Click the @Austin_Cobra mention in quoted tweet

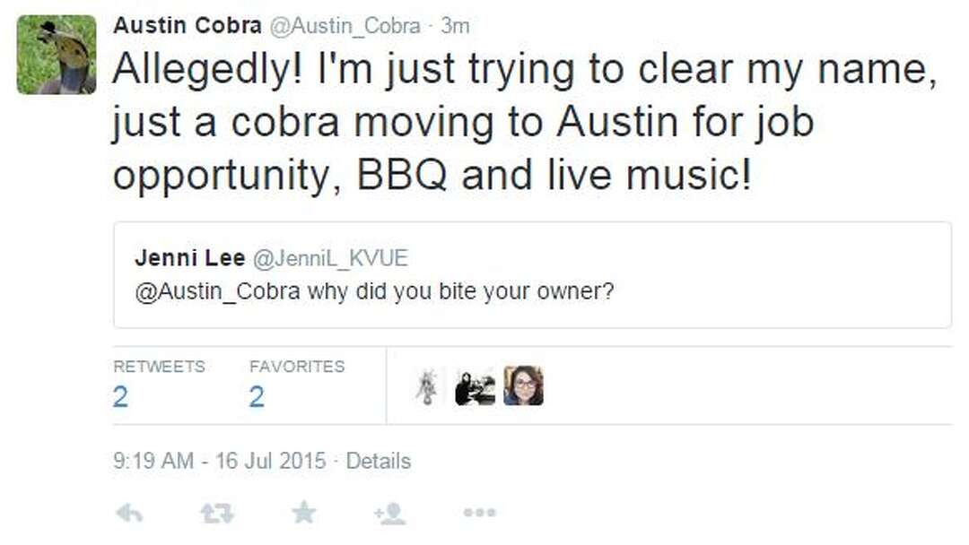point(217,292)
